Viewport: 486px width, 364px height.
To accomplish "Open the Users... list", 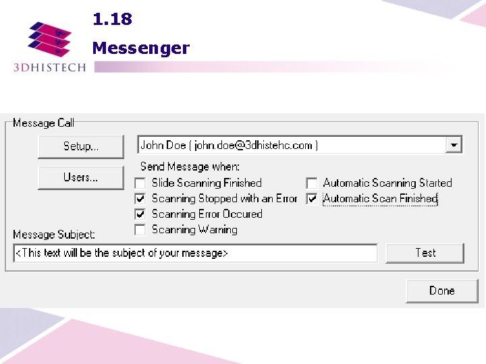I will coord(81,177).
